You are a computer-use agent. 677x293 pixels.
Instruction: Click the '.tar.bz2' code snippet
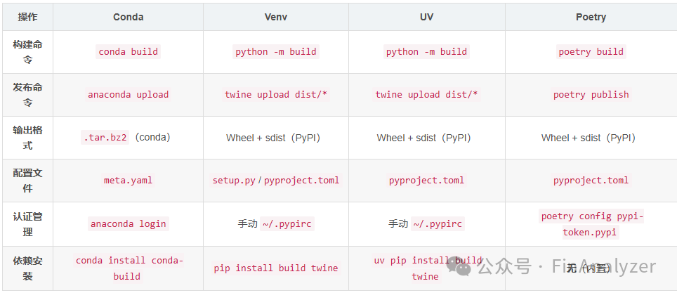105,138
